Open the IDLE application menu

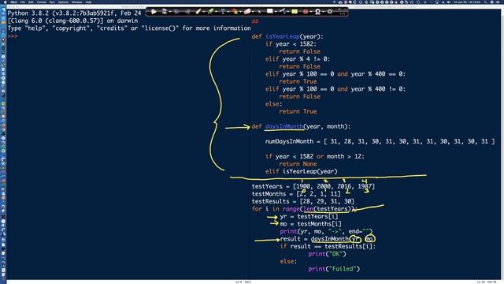tap(13, 2)
